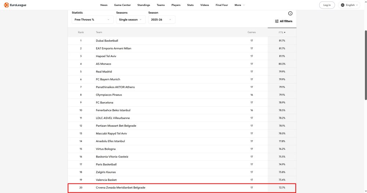Go to Final Four
Screen dimensions: 367x193
[x=222, y=5]
